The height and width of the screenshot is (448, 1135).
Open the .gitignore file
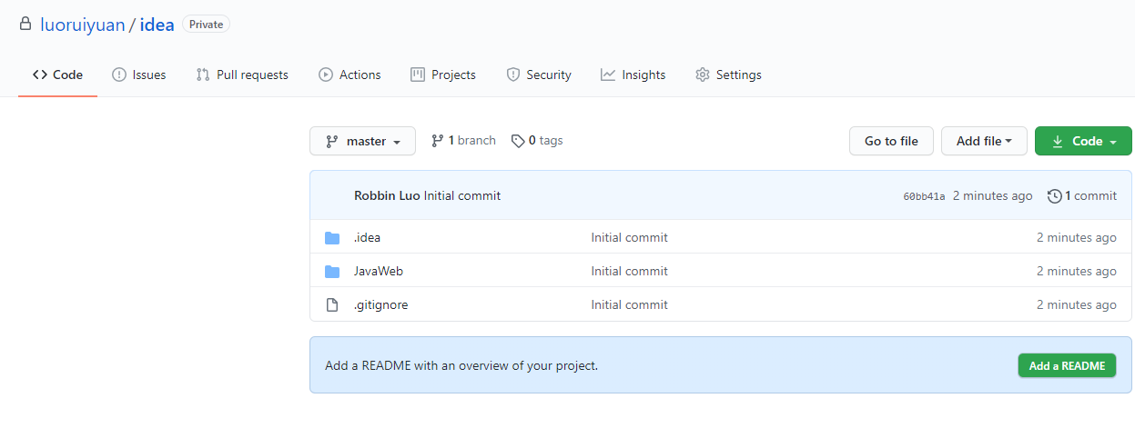click(381, 304)
